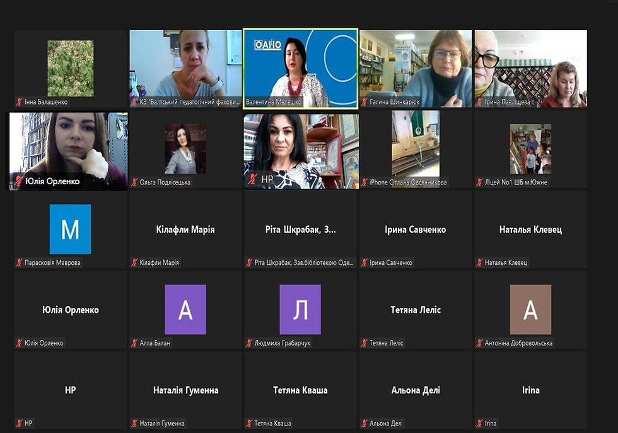Click Інна Балашенко's plant profile picture

point(70,68)
